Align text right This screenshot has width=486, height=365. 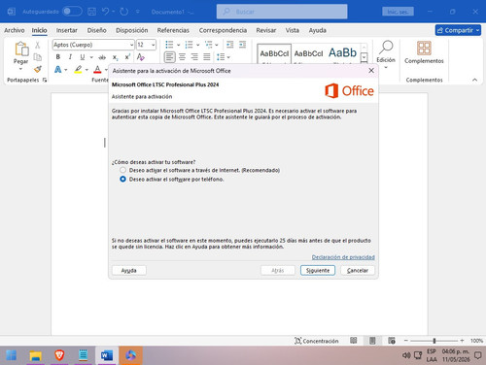click(194, 57)
